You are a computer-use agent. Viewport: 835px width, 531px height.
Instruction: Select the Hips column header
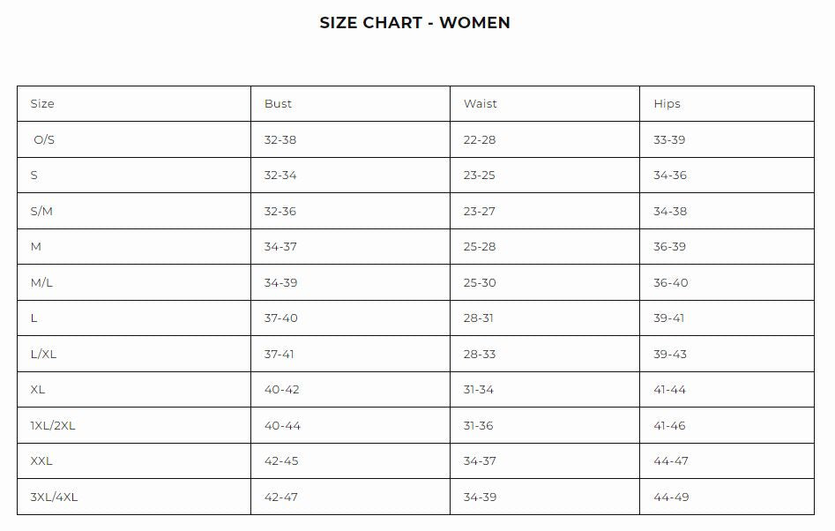[667, 104]
